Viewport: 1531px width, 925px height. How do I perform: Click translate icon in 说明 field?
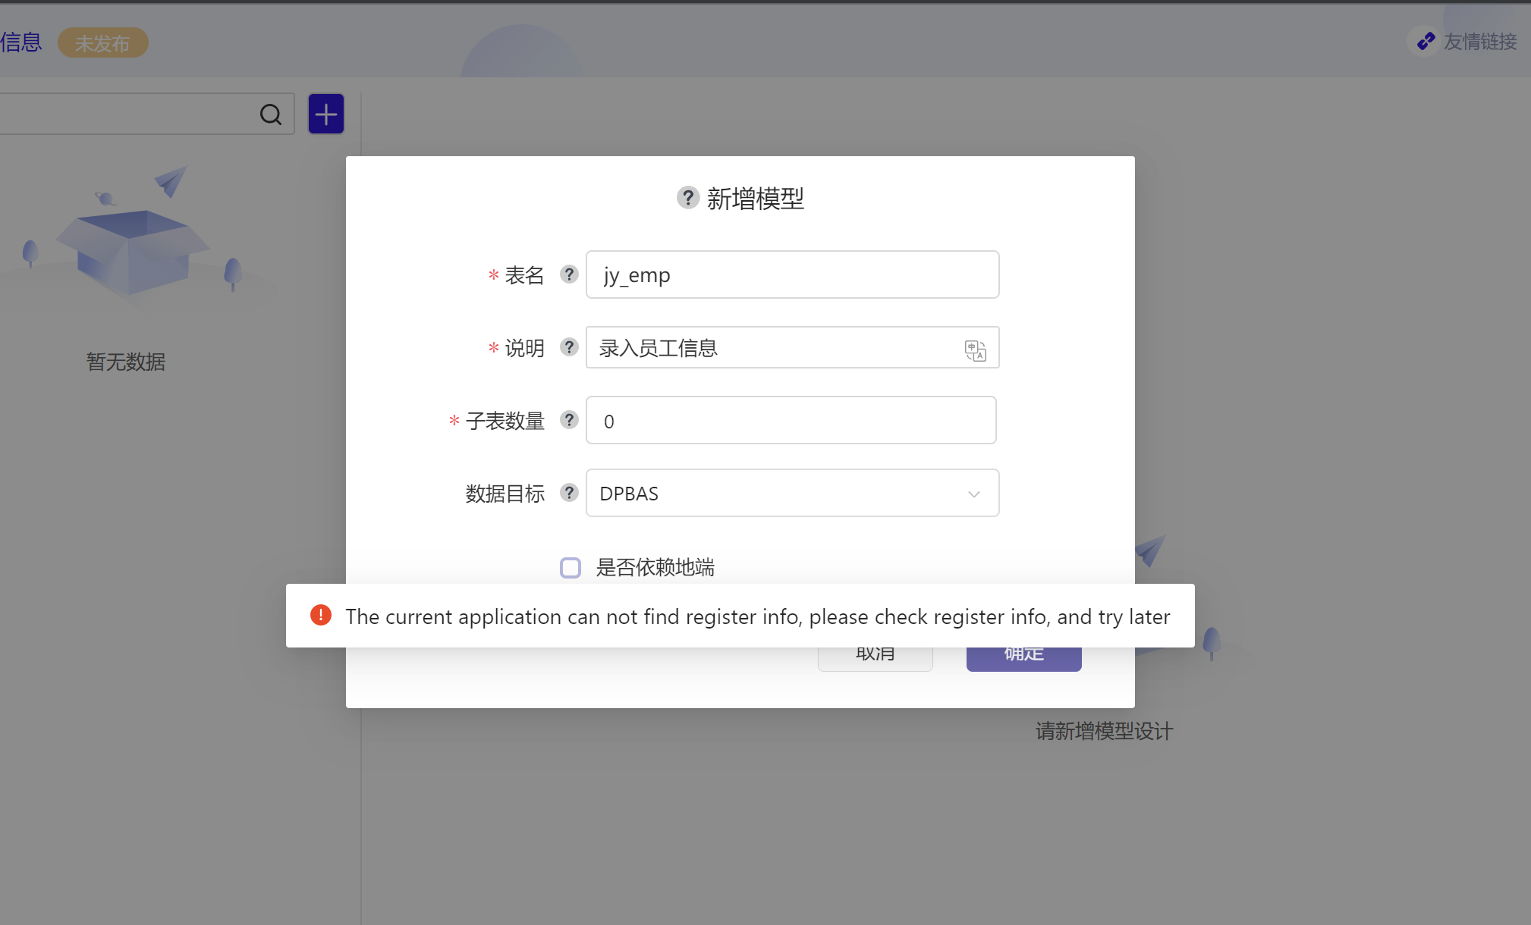click(x=975, y=350)
